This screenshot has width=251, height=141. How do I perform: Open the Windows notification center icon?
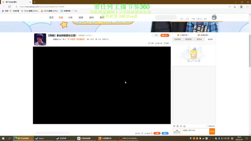tap(247, 138)
